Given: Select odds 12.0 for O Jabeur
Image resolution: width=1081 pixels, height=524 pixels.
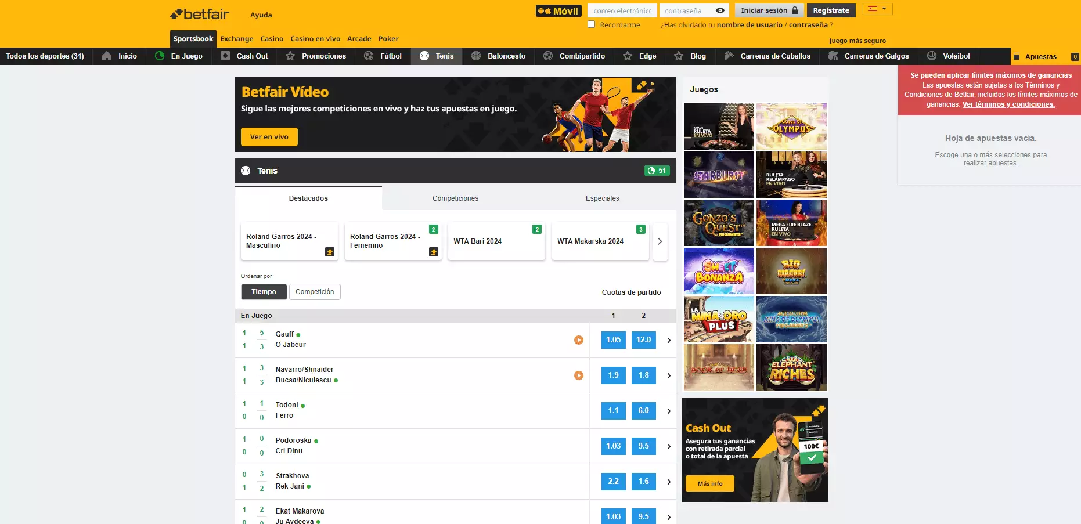Looking at the screenshot, I should [644, 340].
